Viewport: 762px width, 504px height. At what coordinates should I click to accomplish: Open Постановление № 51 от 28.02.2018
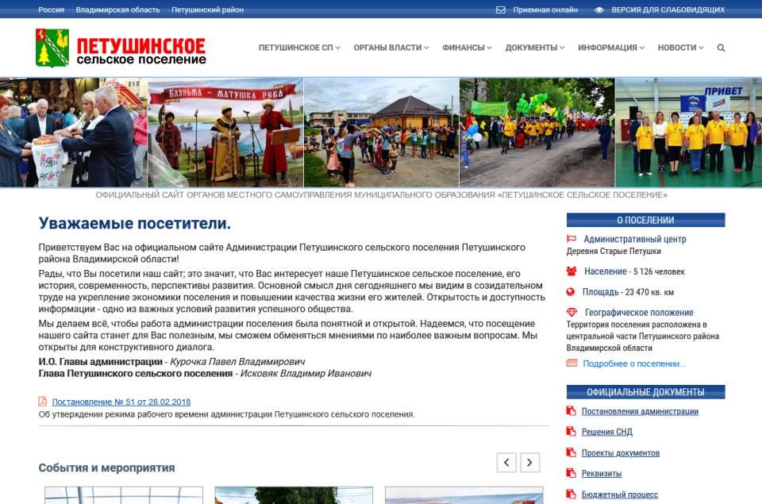click(121, 402)
